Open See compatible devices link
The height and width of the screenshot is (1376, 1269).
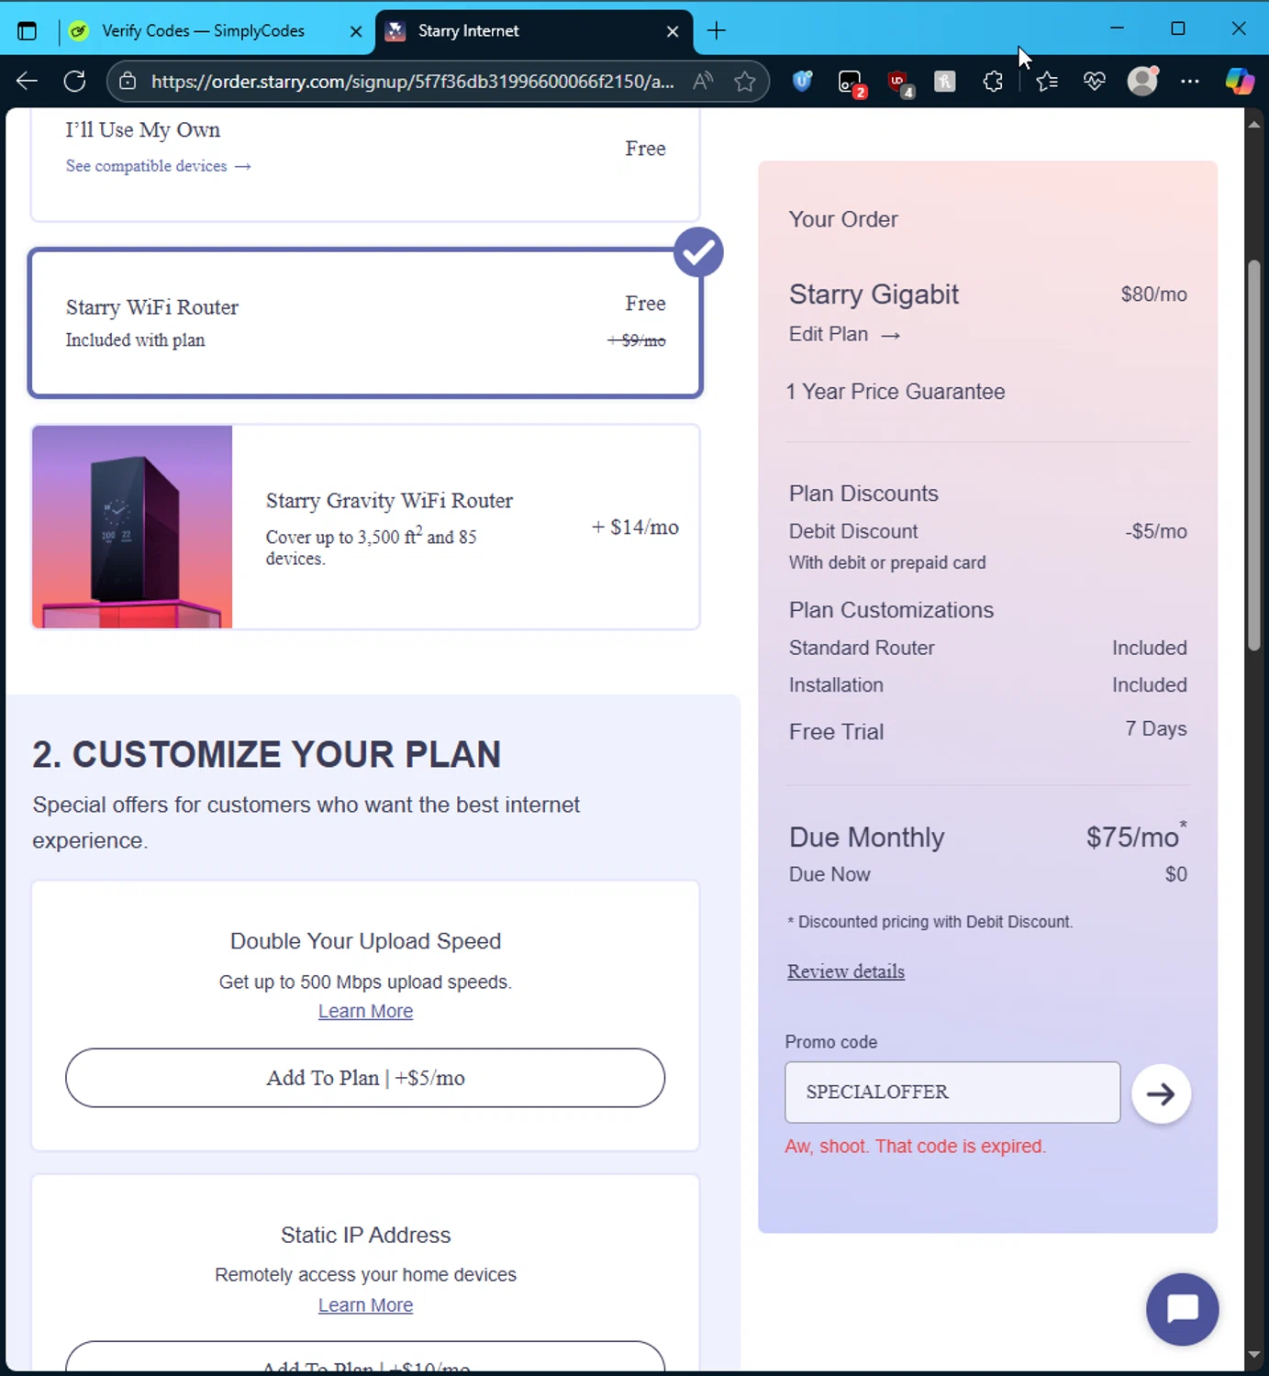point(158,166)
